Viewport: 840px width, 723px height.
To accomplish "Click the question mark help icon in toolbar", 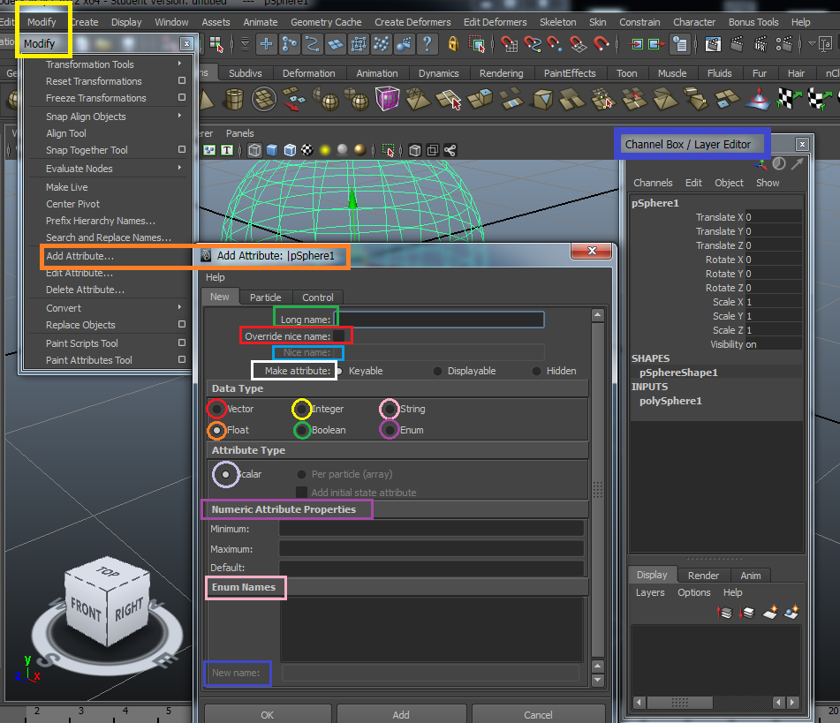I will (x=427, y=43).
